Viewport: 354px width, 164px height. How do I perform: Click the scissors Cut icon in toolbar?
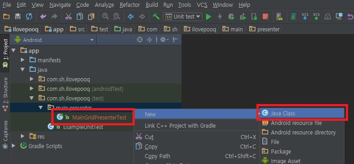69,17
